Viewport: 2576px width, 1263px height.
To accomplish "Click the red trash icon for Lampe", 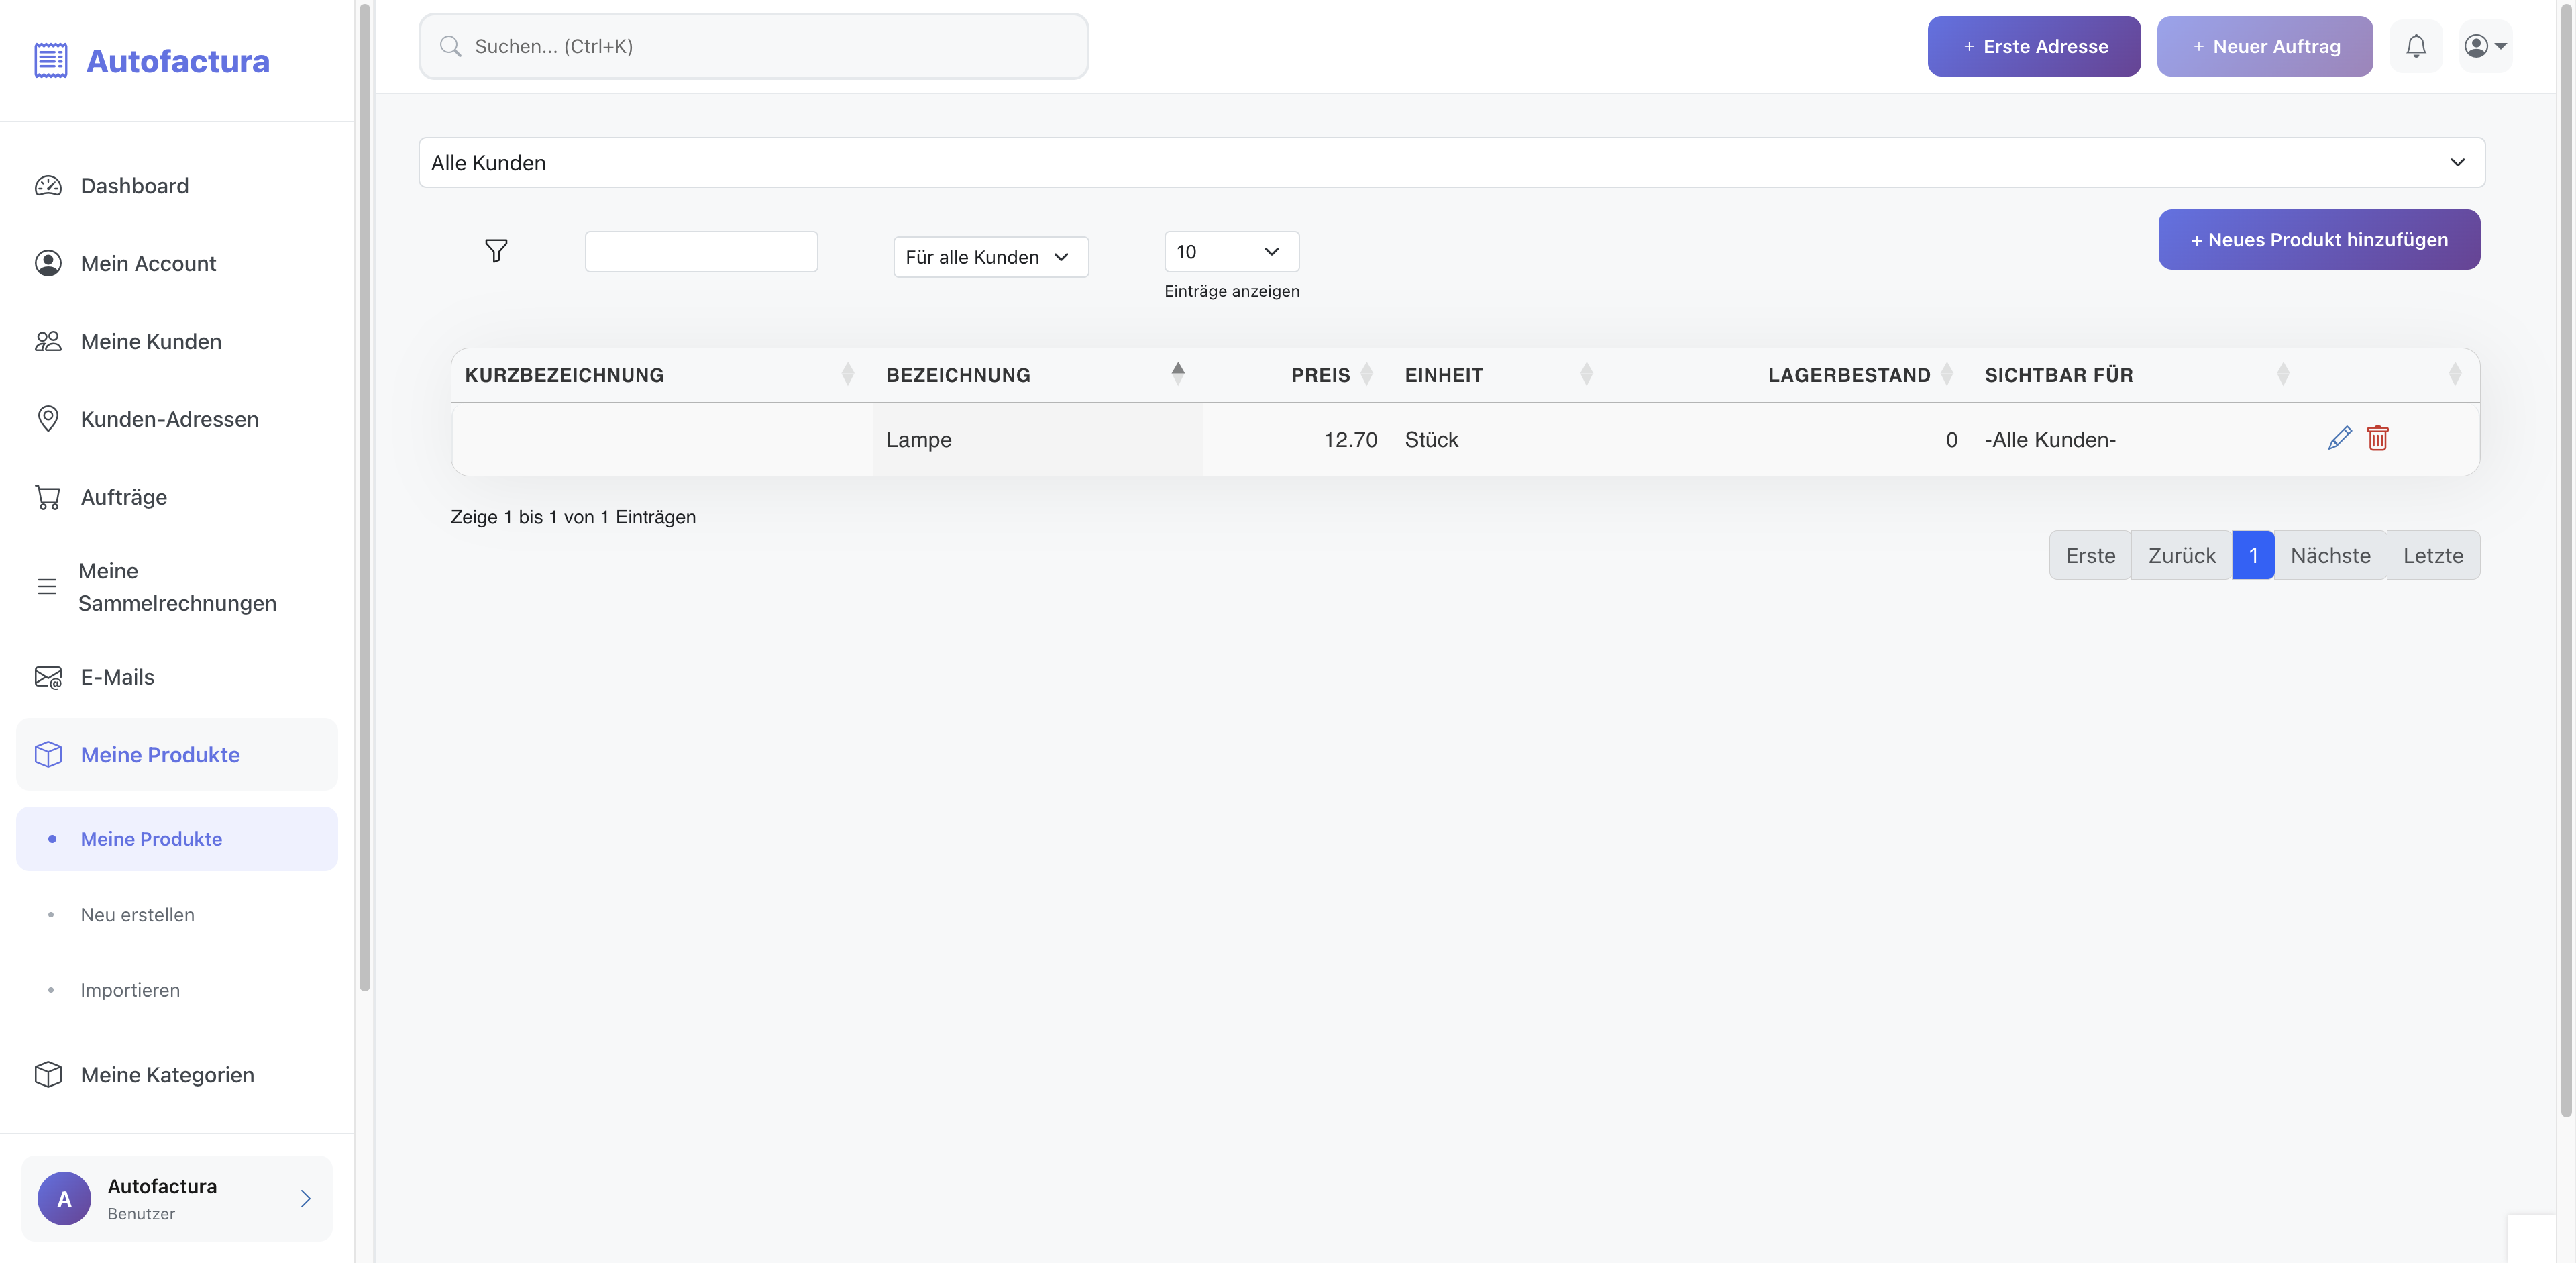I will [2377, 438].
